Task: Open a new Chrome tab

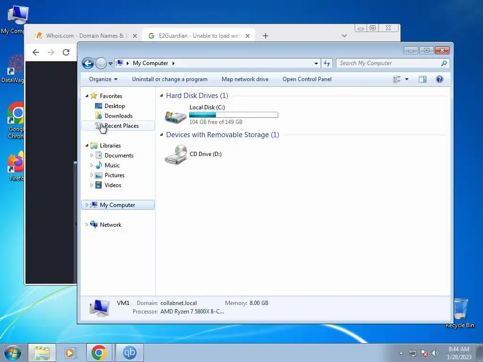Action: click(266, 36)
